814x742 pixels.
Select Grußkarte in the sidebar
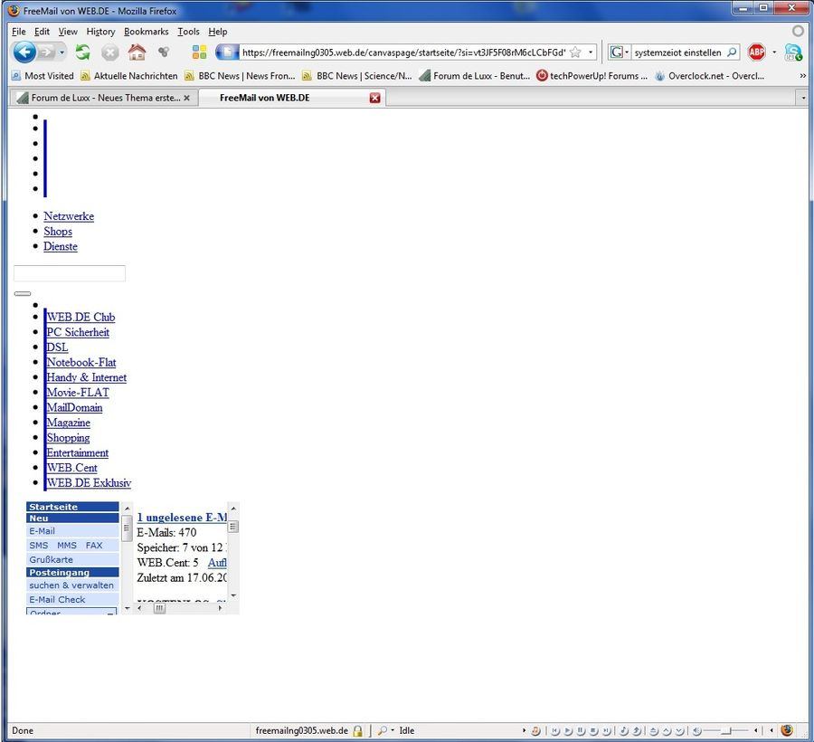72,559
